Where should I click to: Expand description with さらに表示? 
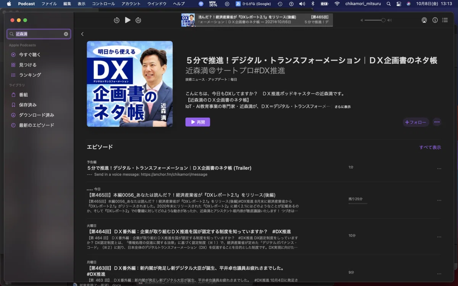tap(342, 107)
